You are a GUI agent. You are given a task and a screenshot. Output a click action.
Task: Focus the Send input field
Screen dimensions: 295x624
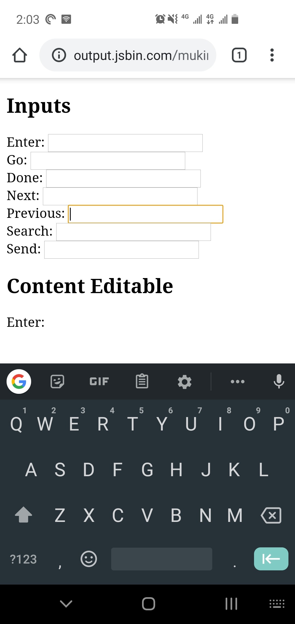pyautogui.click(x=122, y=250)
